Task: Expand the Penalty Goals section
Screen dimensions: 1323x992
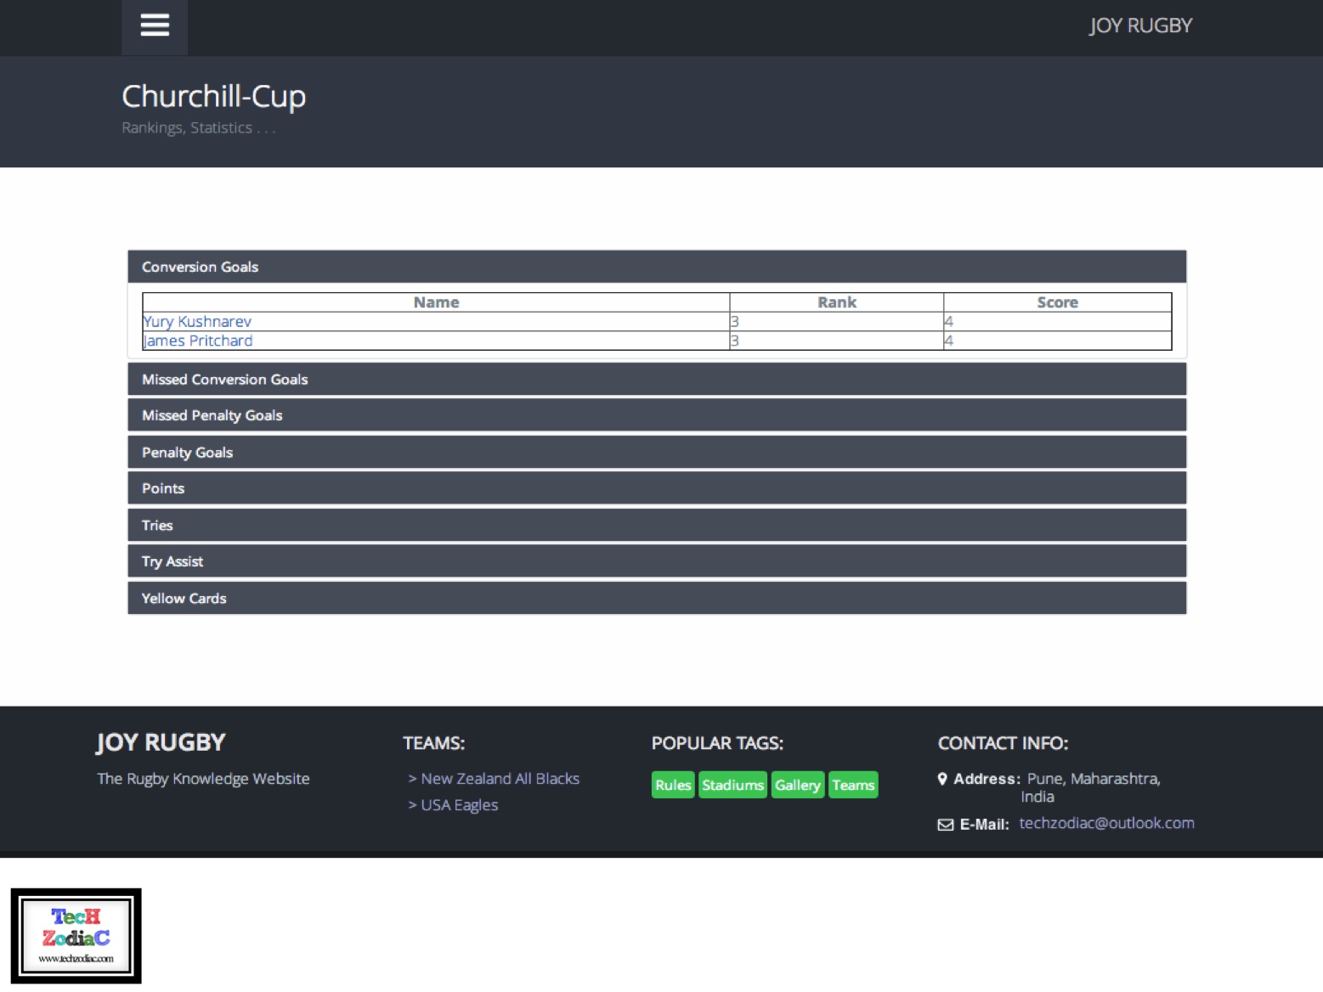Action: coord(657,453)
